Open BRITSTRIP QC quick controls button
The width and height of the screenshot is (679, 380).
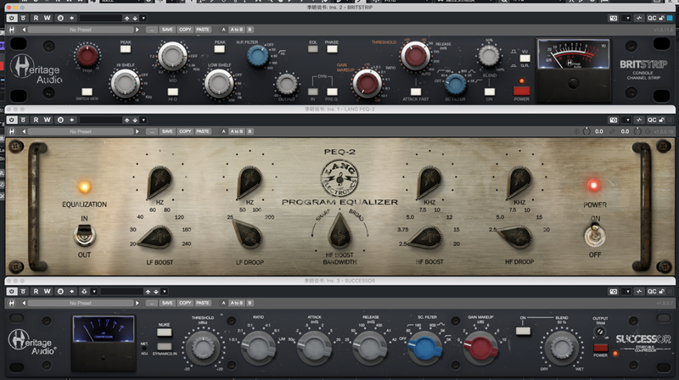tap(652, 18)
